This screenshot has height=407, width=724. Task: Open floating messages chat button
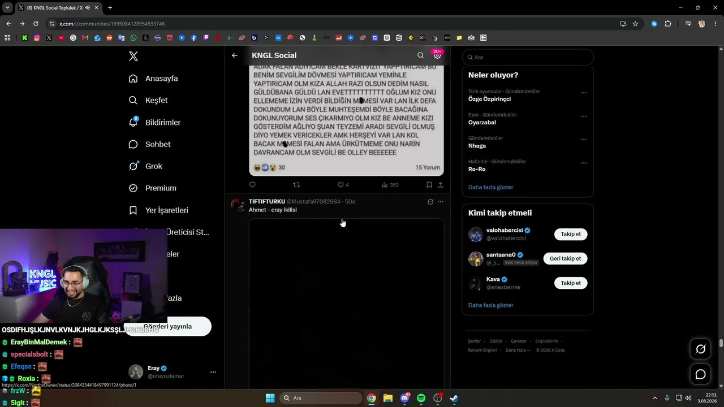(x=700, y=374)
